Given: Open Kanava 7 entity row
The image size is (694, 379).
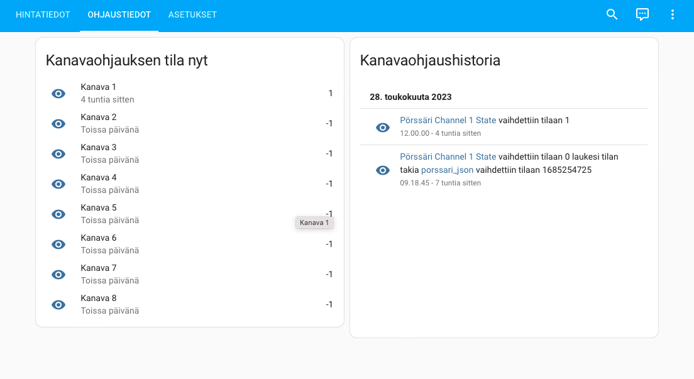Looking at the screenshot, I should (99, 268).
